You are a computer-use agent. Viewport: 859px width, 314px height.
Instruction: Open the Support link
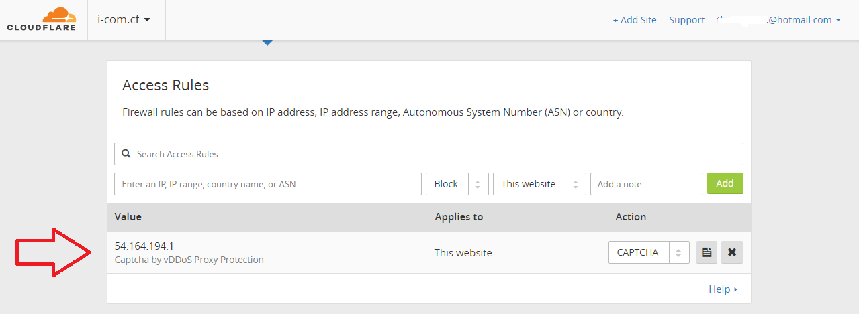coord(686,20)
